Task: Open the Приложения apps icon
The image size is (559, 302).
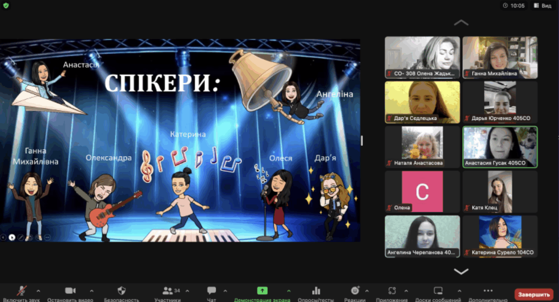Action: point(392,291)
